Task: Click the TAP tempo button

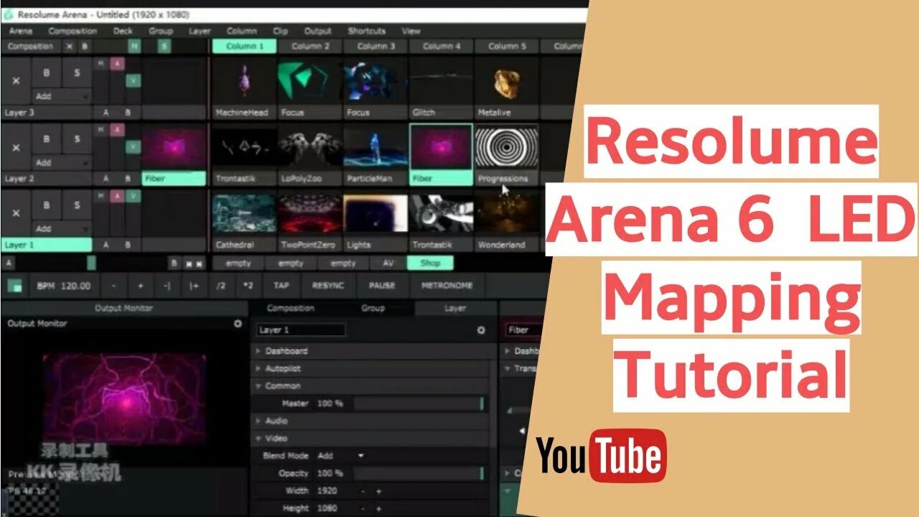Action: tap(281, 286)
